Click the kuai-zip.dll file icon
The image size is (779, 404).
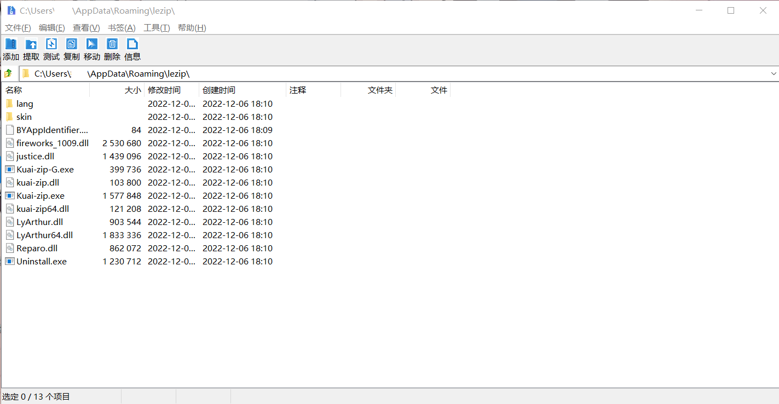(x=9, y=182)
